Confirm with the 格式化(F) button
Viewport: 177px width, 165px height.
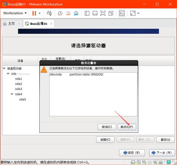127,127
